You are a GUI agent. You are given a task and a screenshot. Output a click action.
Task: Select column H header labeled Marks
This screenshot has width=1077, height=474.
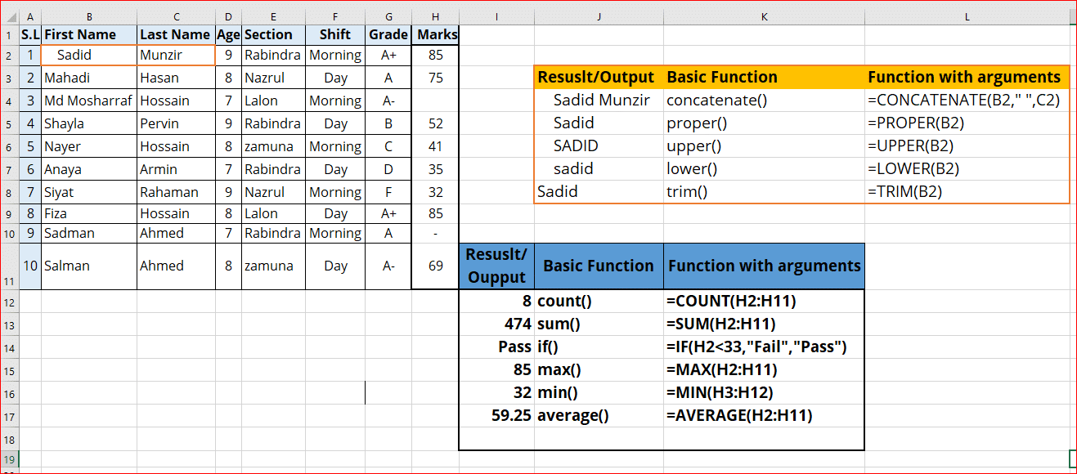click(435, 16)
